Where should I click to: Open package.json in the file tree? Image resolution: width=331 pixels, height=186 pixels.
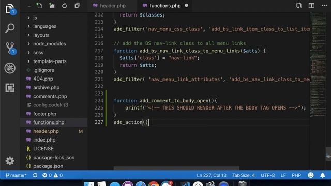(48, 166)
